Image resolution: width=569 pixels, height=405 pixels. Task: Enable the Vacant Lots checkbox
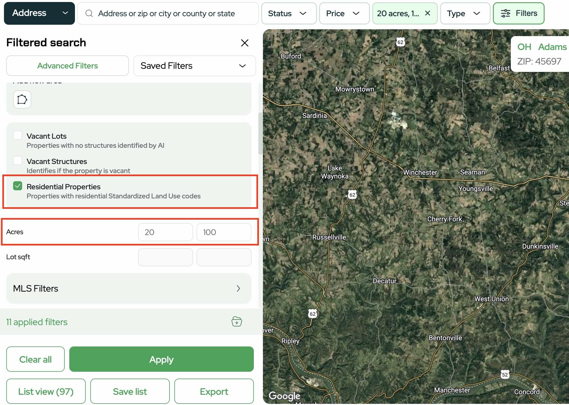(18, 135)
